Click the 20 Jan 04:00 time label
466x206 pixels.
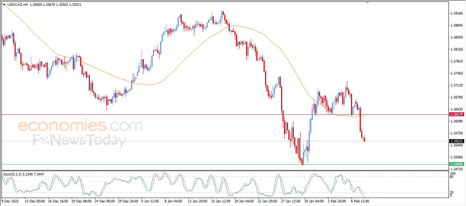pos(244,201)
